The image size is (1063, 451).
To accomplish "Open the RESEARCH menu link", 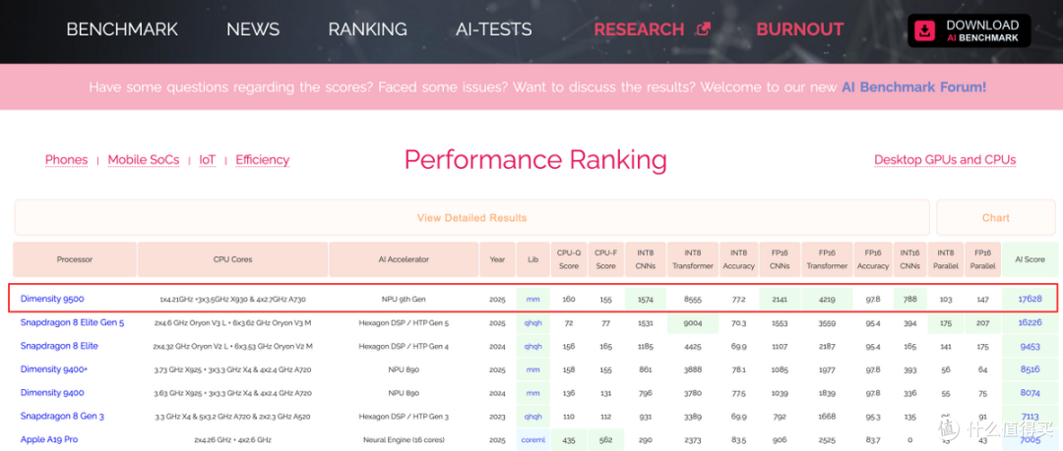I will point(640,29).
